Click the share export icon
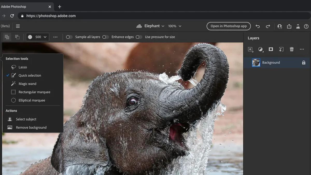Image resolution: width=311 pixels, height=175 pixels. (289, 26)
